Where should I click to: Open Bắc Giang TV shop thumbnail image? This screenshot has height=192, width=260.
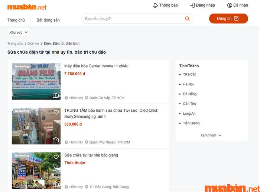(36, 171)
